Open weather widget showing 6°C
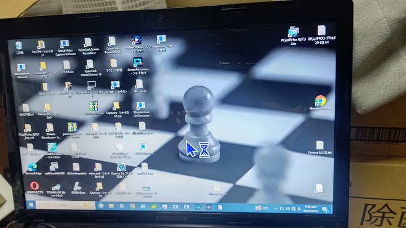This screenshot has height=228, width=406. tap(262, 208)
